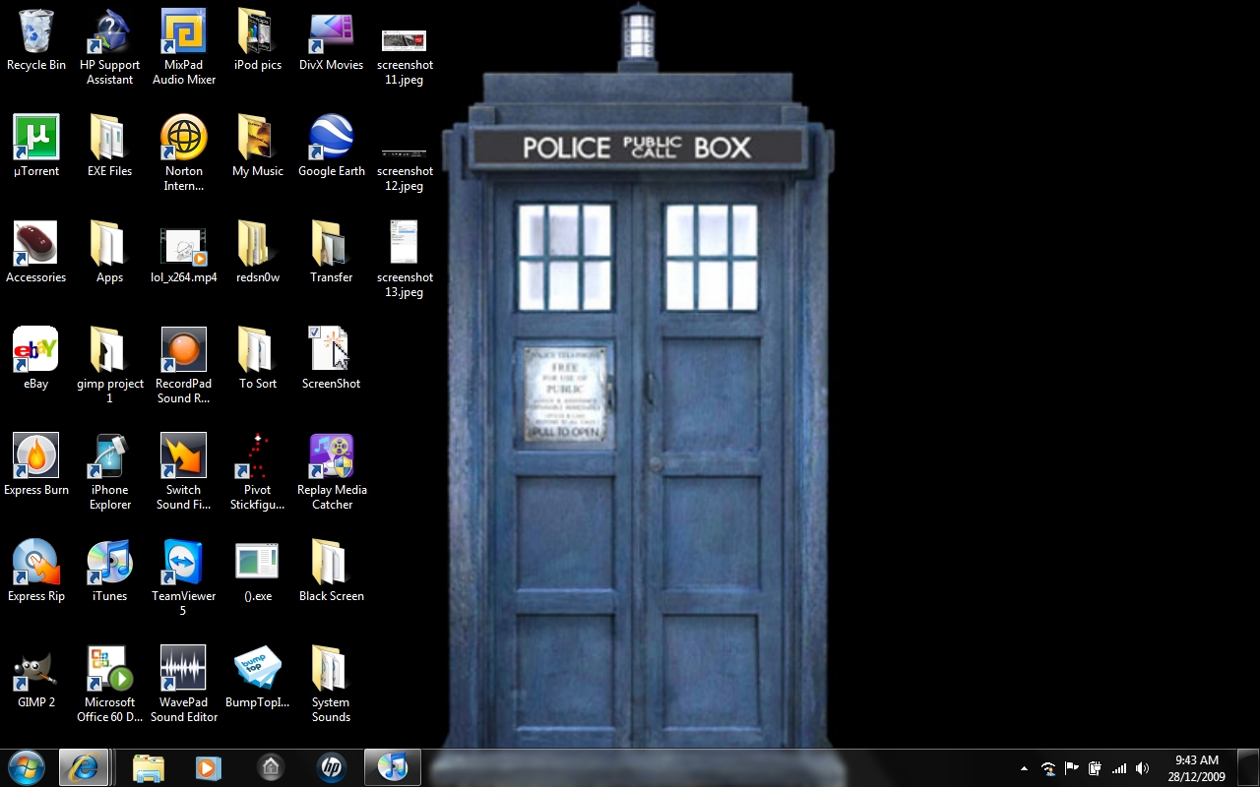Select the BumpTop installer icon

tap(257, 669)
